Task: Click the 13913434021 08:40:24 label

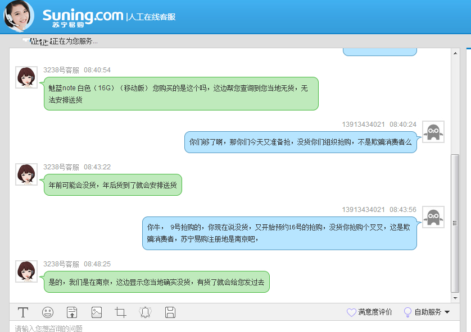Action: [379, 125]
